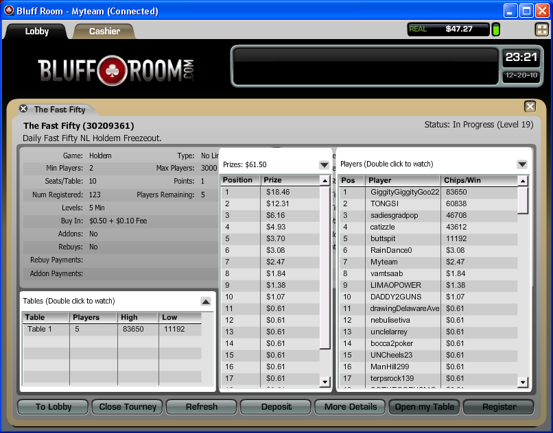The height and width of the screenshot is (433, 553).
Task: Select player DADDY2GUNS in the list
Action: coord(428,297)
